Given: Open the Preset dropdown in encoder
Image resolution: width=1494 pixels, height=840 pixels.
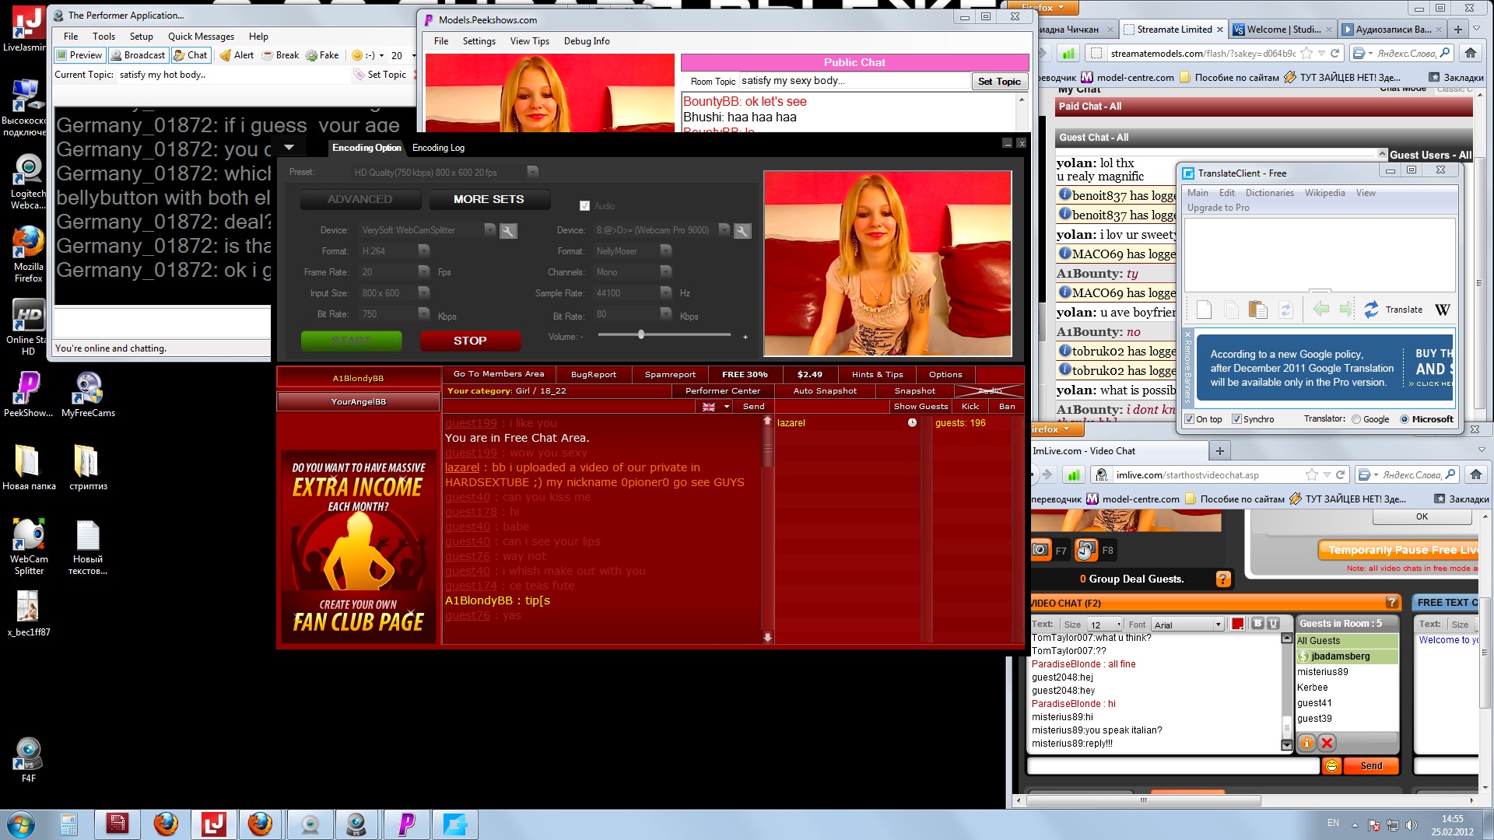Looking at the screenshot, I should (x=532, y=172).
